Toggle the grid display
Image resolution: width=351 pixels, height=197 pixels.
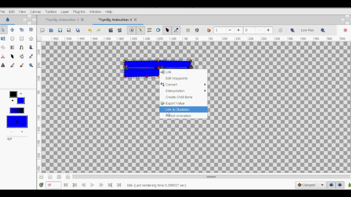(188, 30)
